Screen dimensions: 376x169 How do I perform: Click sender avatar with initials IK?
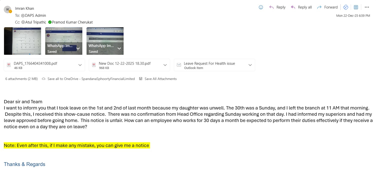coord(8,9)
